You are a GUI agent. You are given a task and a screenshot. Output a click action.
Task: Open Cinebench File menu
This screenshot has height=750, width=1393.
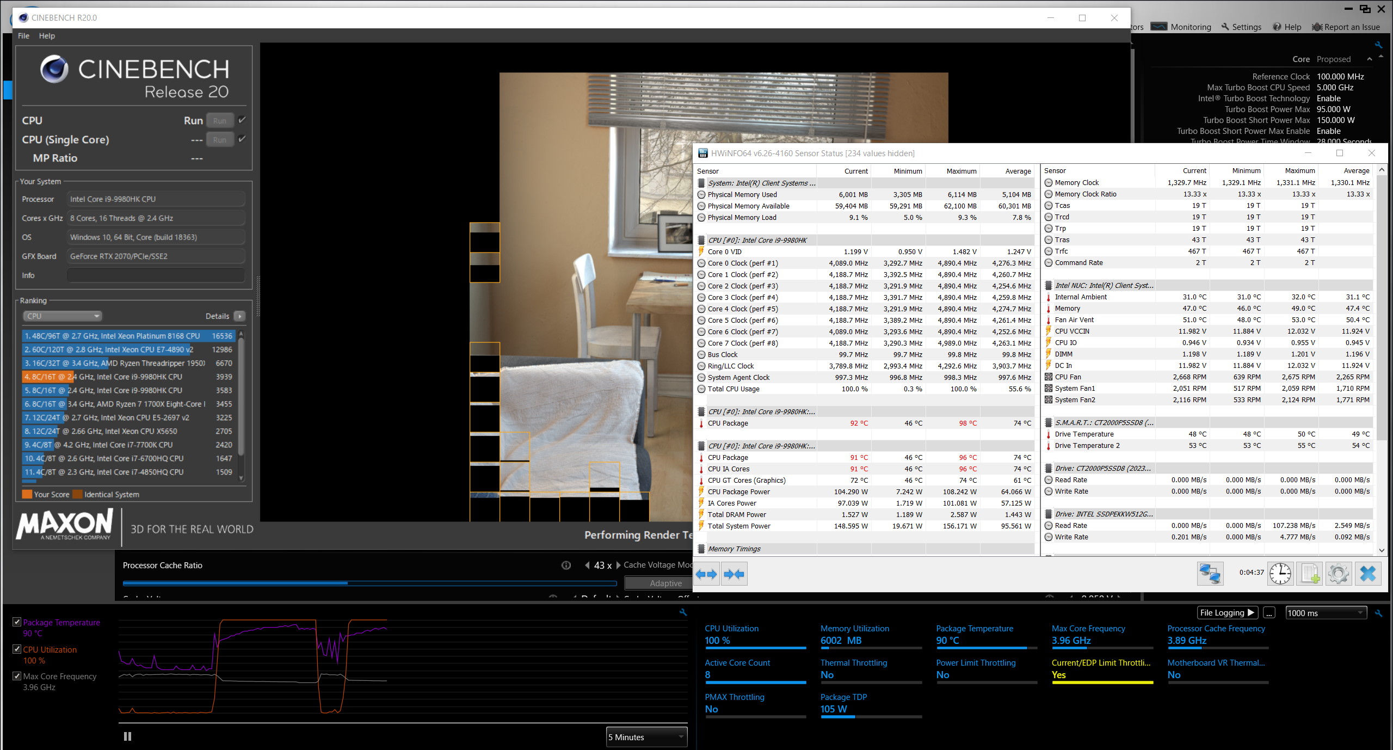[23, 36]
